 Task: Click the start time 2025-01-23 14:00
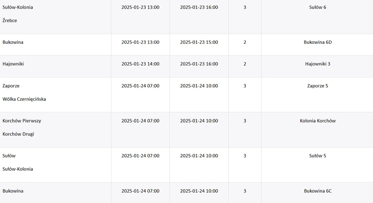140,64
